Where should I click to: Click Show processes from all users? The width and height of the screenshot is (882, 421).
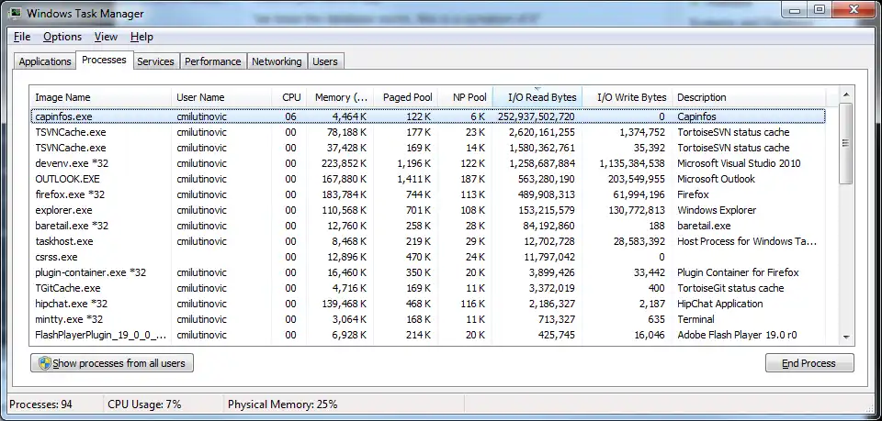pos(112,363)
